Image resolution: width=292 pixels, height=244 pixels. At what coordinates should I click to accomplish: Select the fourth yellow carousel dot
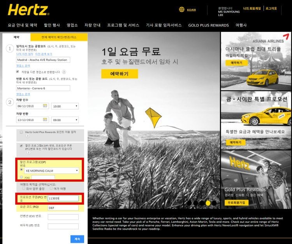[208, 203]
